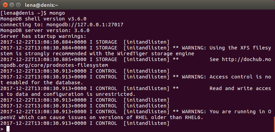Click the '>' mongo prompt symbol
The height and width of the screenshot is (132, 275).
[2, 129]
